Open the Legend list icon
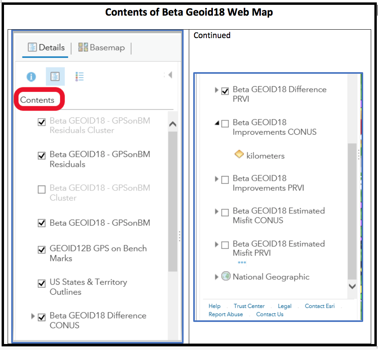 [x=79, y=77]
